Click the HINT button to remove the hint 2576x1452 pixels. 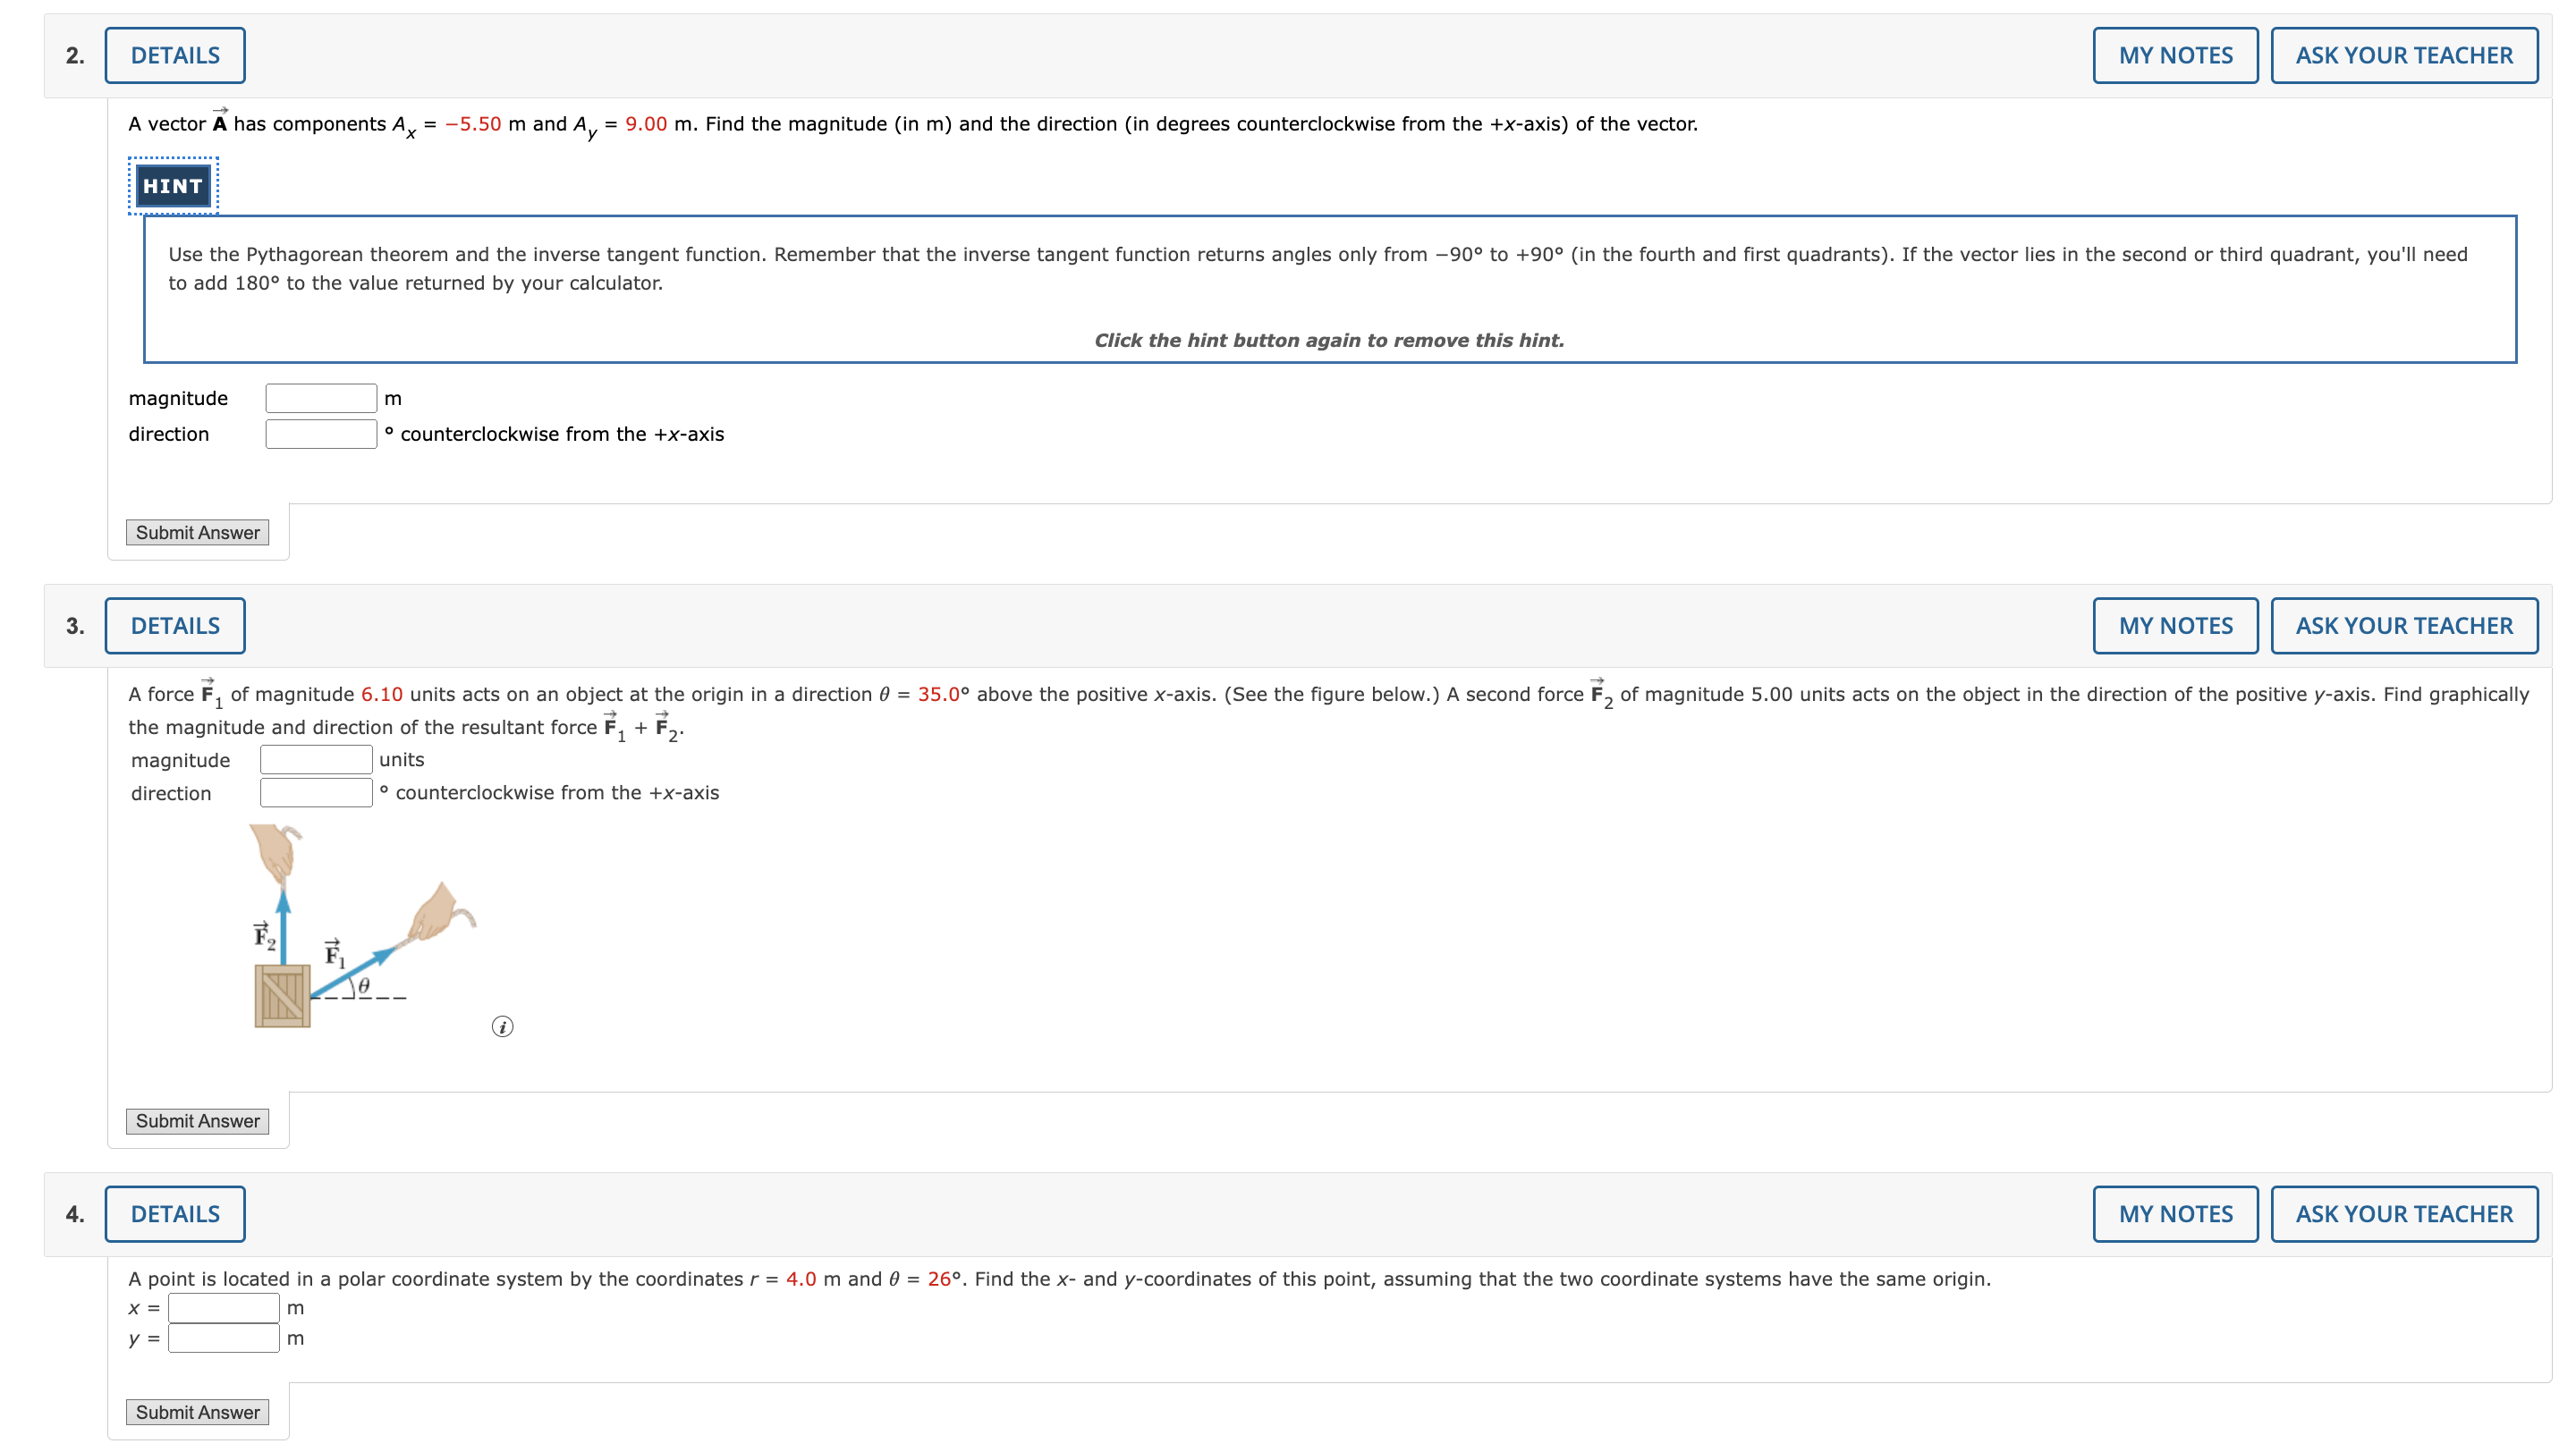tap(172, 185)
